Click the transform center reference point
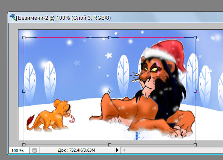The height and width of the screenshot is (160, 223). pos(110,91)
